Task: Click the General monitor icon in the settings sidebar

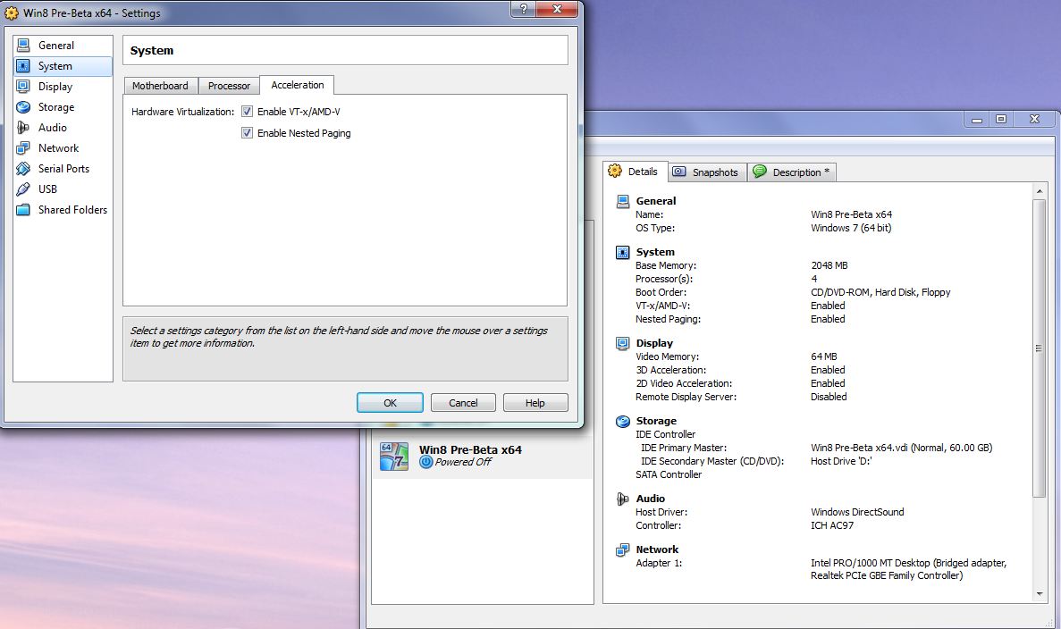Action: click(x=23, y=46)
